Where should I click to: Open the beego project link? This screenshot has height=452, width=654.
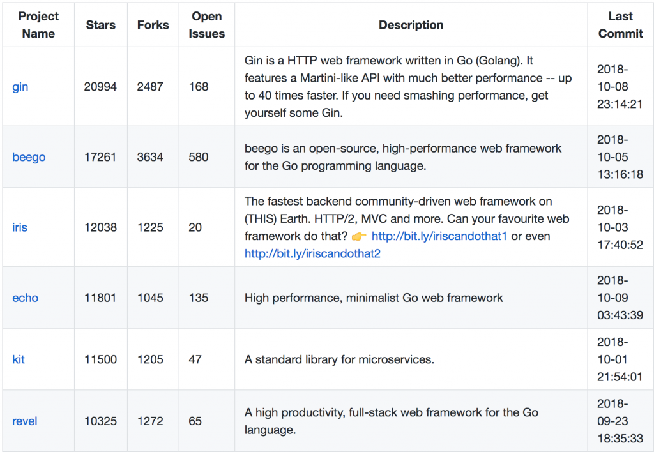coord(29,157)
